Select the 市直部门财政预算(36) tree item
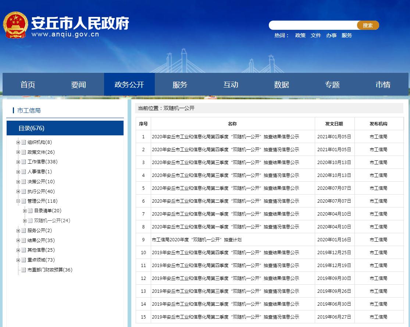The height and width of the screenshot is (327, 410). (x=50, y=270)
